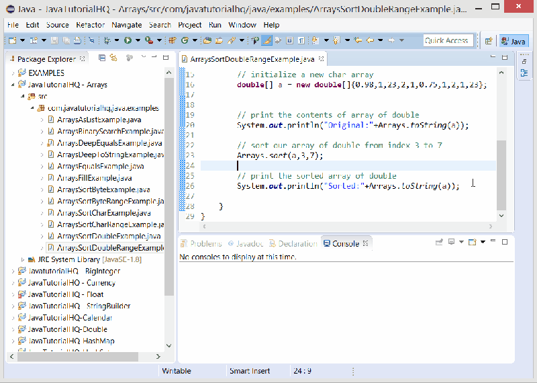Select the Java perspective button
Viewport: 537px width, 383px height.
[x=513, y=41]
